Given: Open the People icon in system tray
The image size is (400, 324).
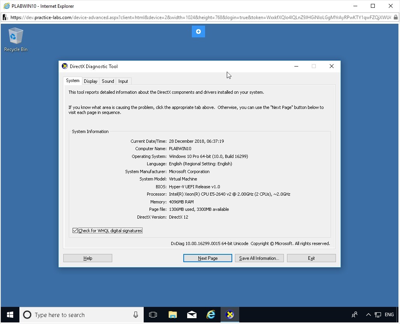Looking at the screenshot, I should tap(354, 315).
